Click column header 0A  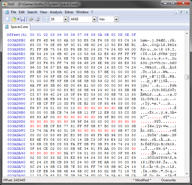point(100,35)
